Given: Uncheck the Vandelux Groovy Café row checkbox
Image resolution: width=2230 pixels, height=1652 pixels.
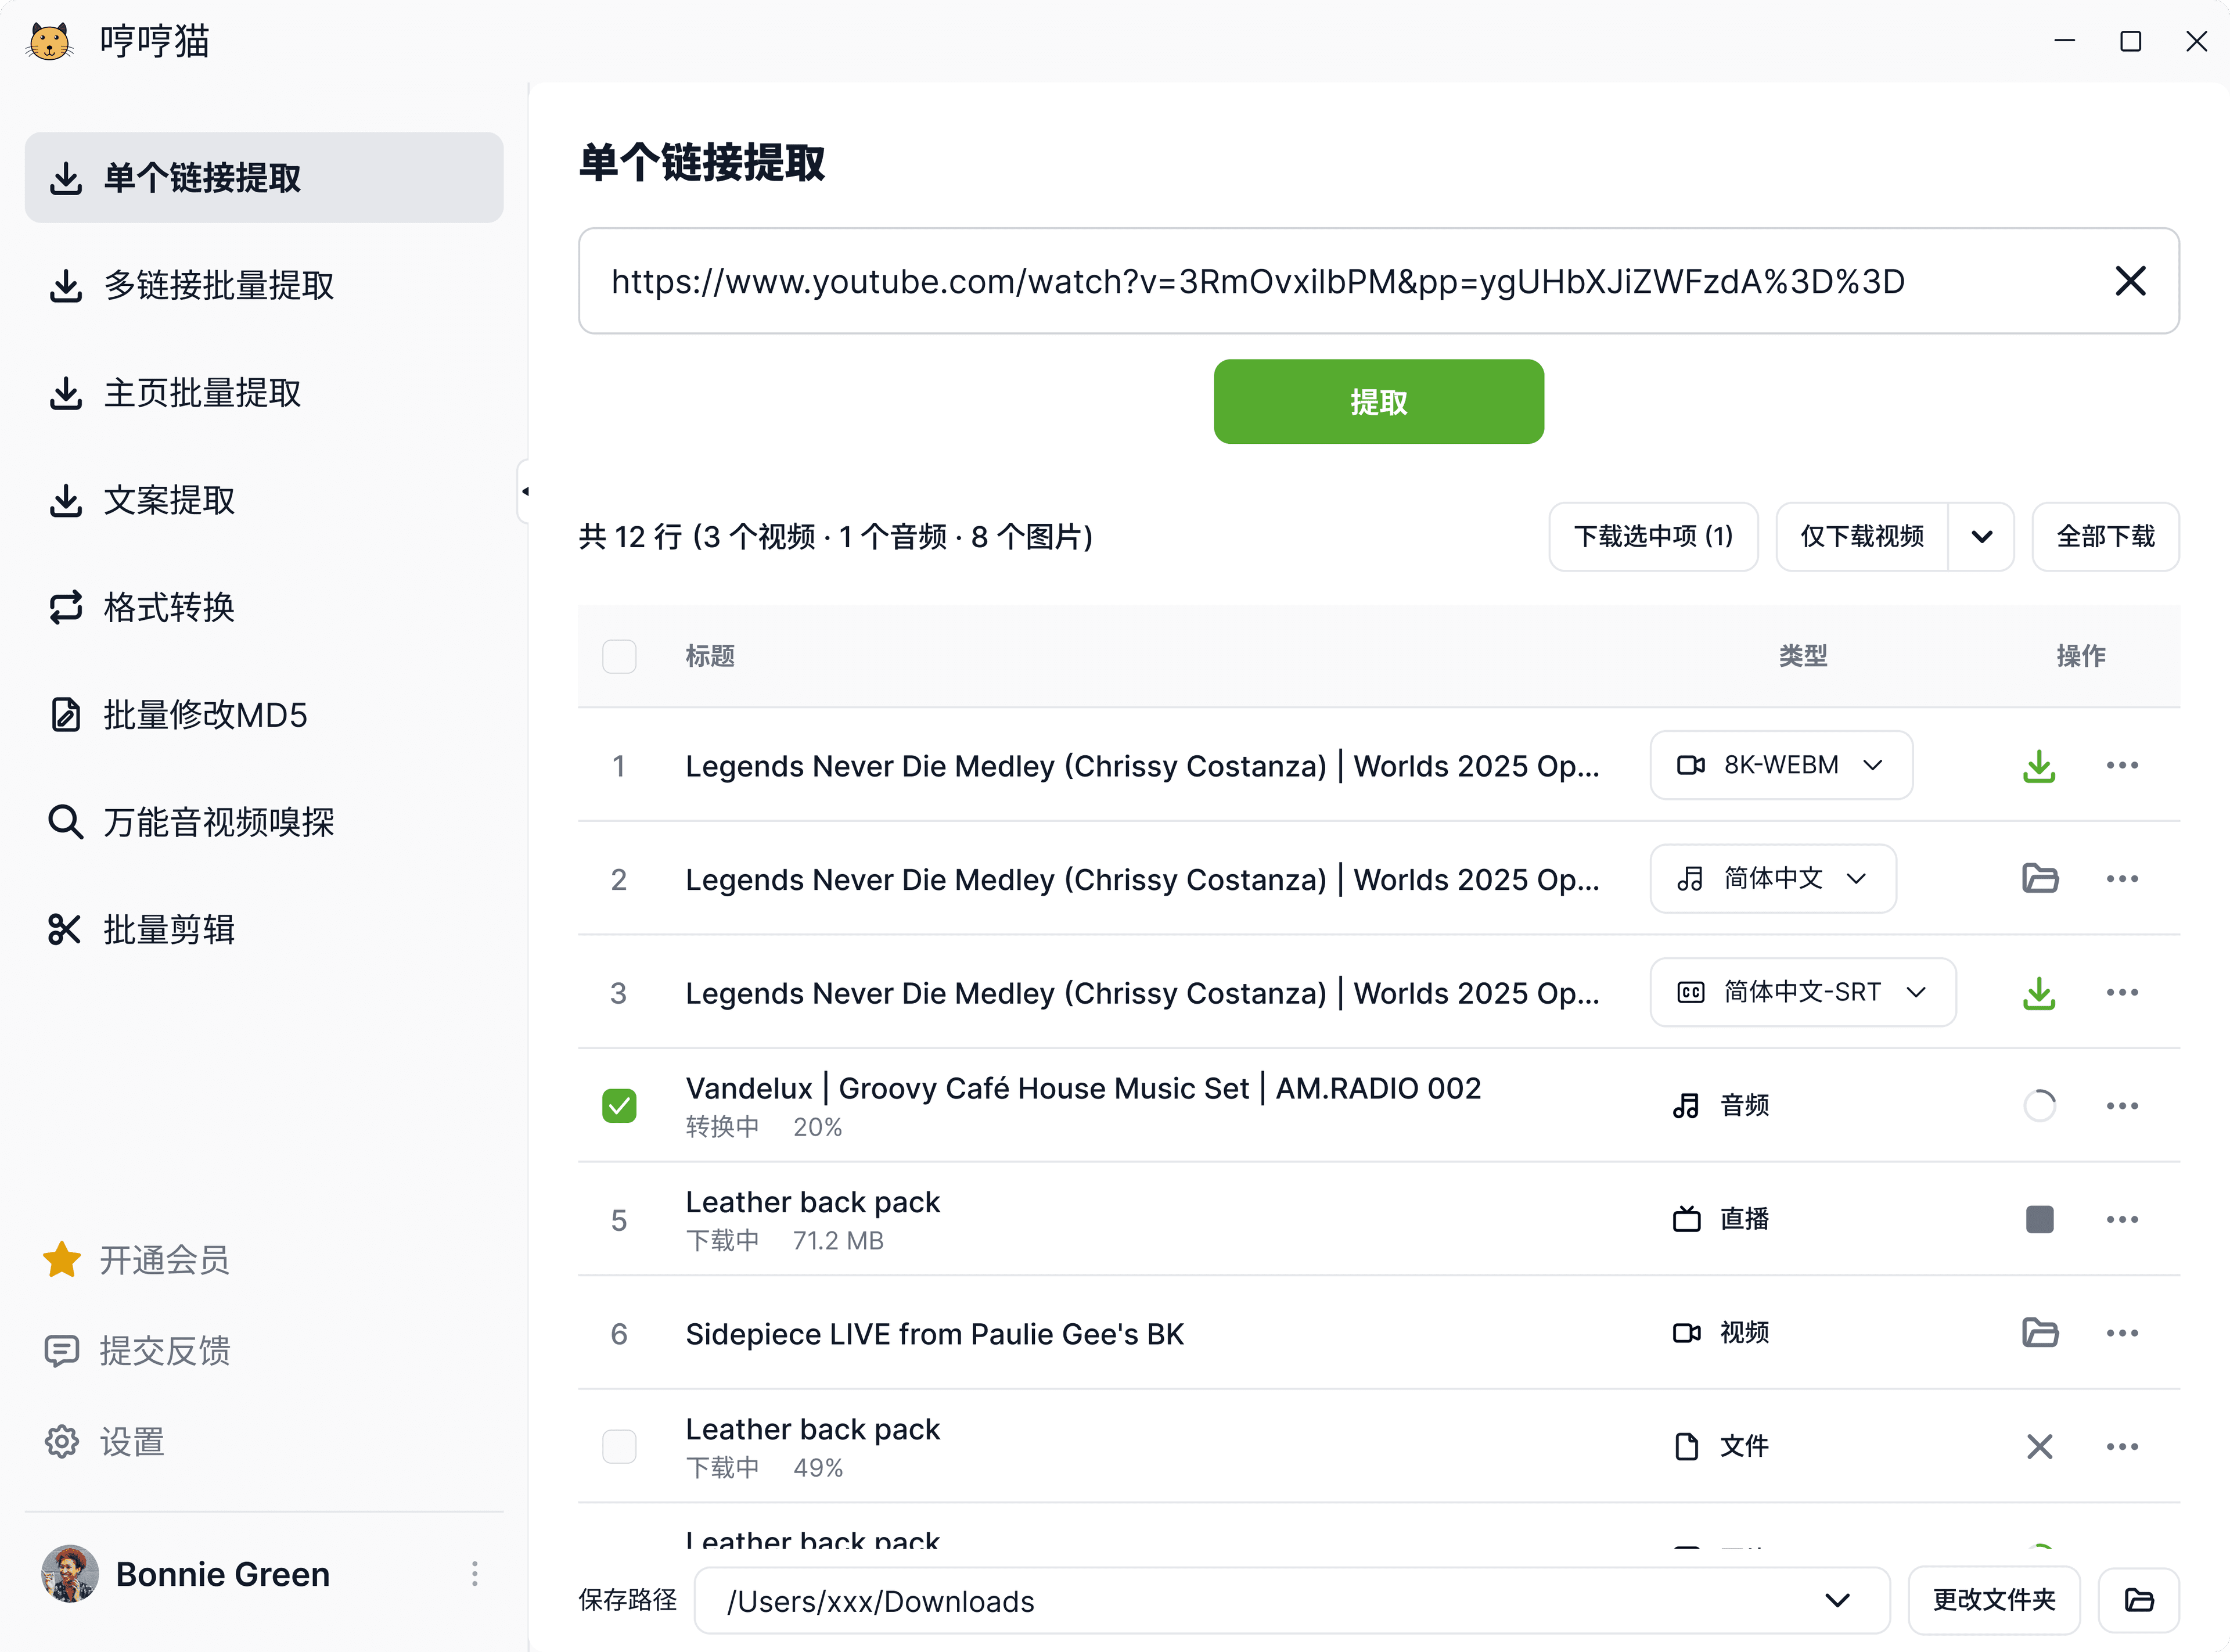Looking at the screenshot, I should click(x=618, y=1106).
